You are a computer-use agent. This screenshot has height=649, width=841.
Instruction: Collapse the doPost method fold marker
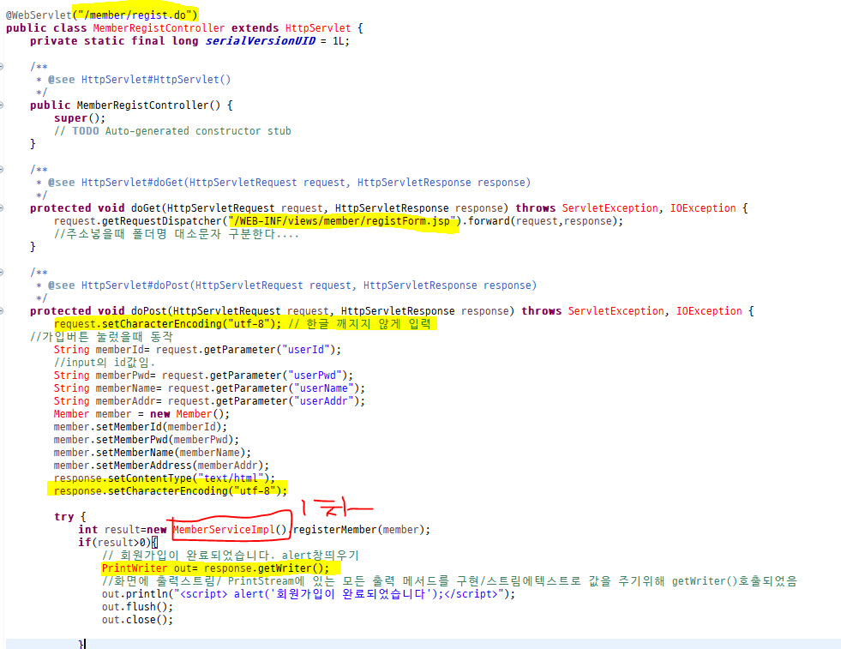tap(2, 311)
